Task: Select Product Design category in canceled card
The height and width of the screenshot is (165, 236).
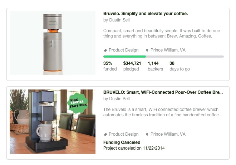Action: (x=123, y=134)
